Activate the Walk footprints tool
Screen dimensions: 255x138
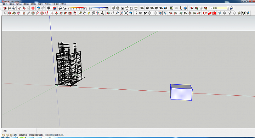tap(145, 13)
